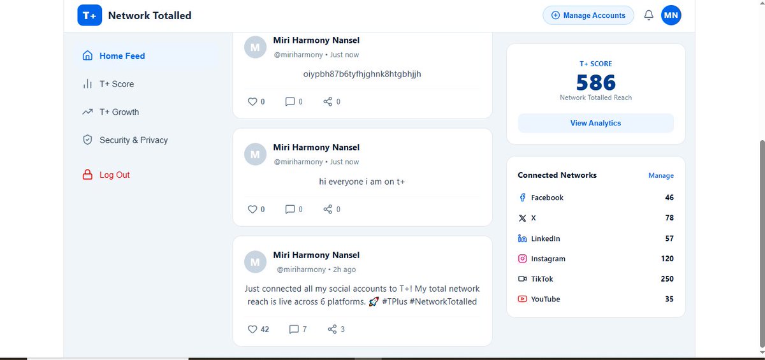Go to Home Feed
Image resolution: width=765 pixels, height=360 pixels.
[x=148, y=56]
